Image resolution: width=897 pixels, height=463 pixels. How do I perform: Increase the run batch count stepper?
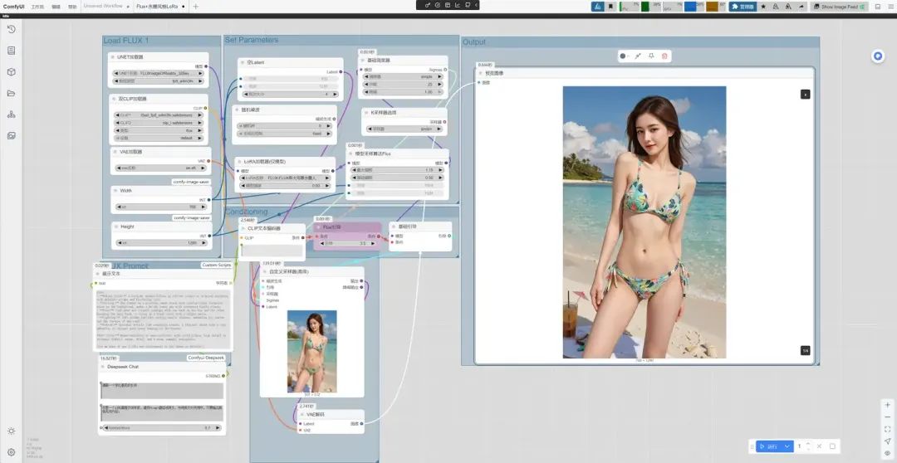click(808, 444)
